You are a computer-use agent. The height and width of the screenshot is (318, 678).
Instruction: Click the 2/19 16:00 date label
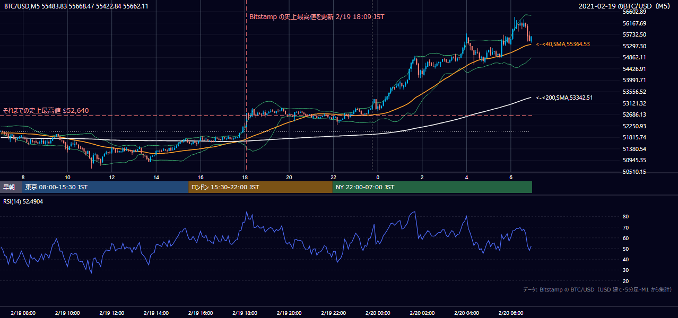click(x=201, y=313)
